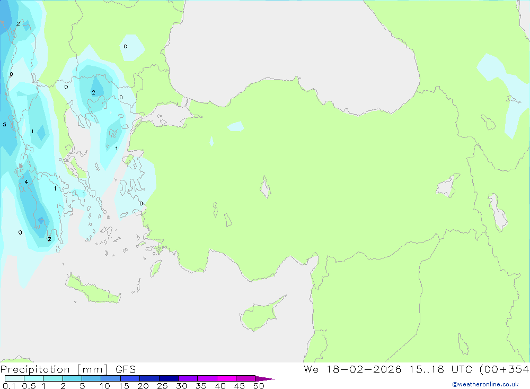
Task: Click the '45' legend scale label
Action: point(240,386)
